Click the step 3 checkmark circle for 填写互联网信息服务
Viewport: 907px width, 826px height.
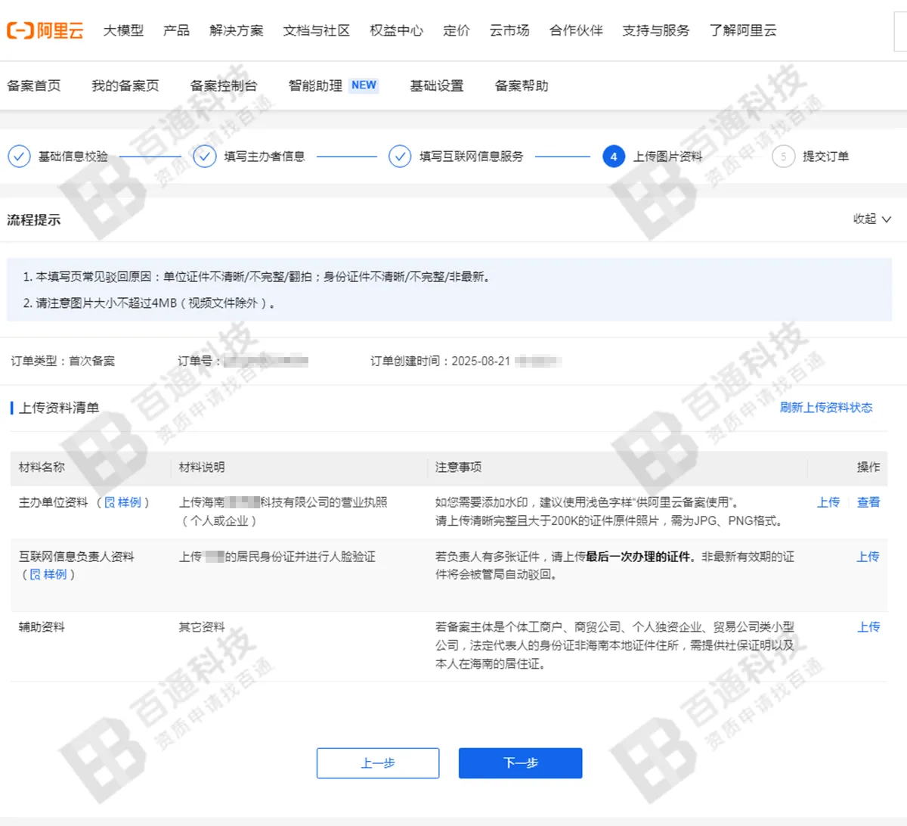tap(400, 157)
